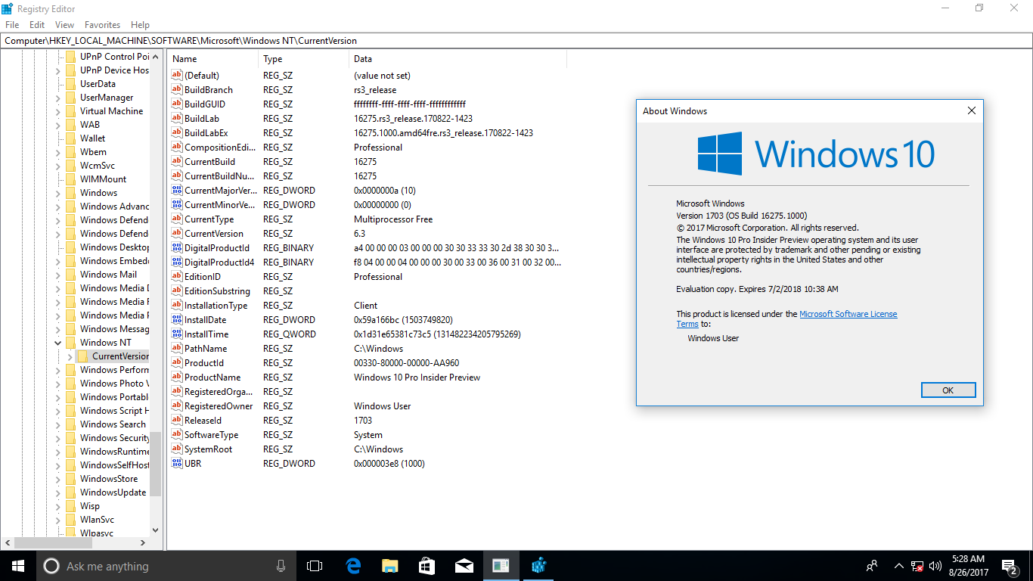Click the Wallet folder icon
1033x581 pixels.
pos(70,138)
